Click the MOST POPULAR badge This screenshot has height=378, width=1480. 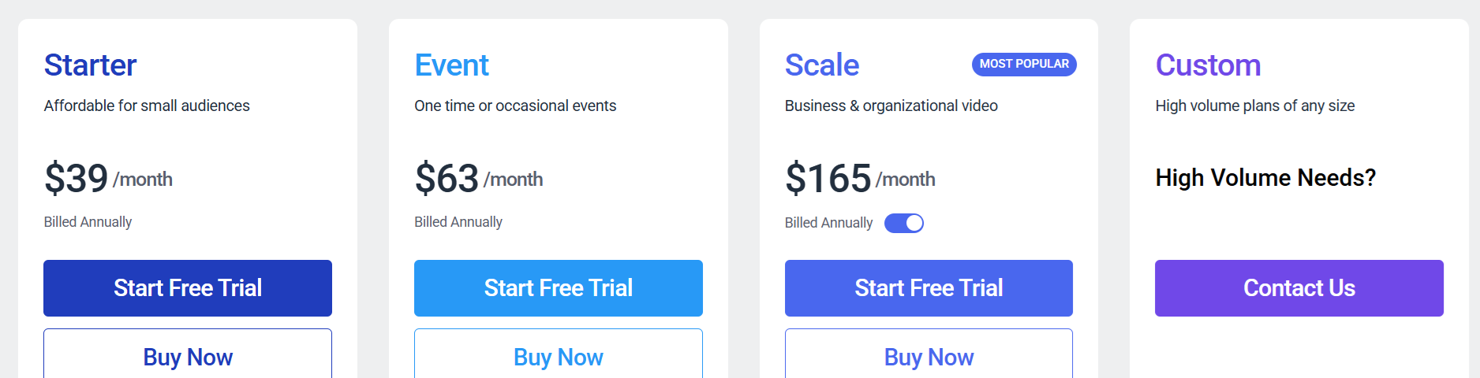1024,65
